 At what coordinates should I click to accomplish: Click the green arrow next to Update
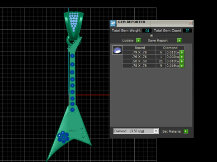[138, 40]
